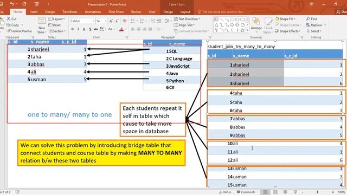Image resolution: width=347 pixels, height=195 pixels.
Task: Adjust the zoom slider
Action: [318, 192]
